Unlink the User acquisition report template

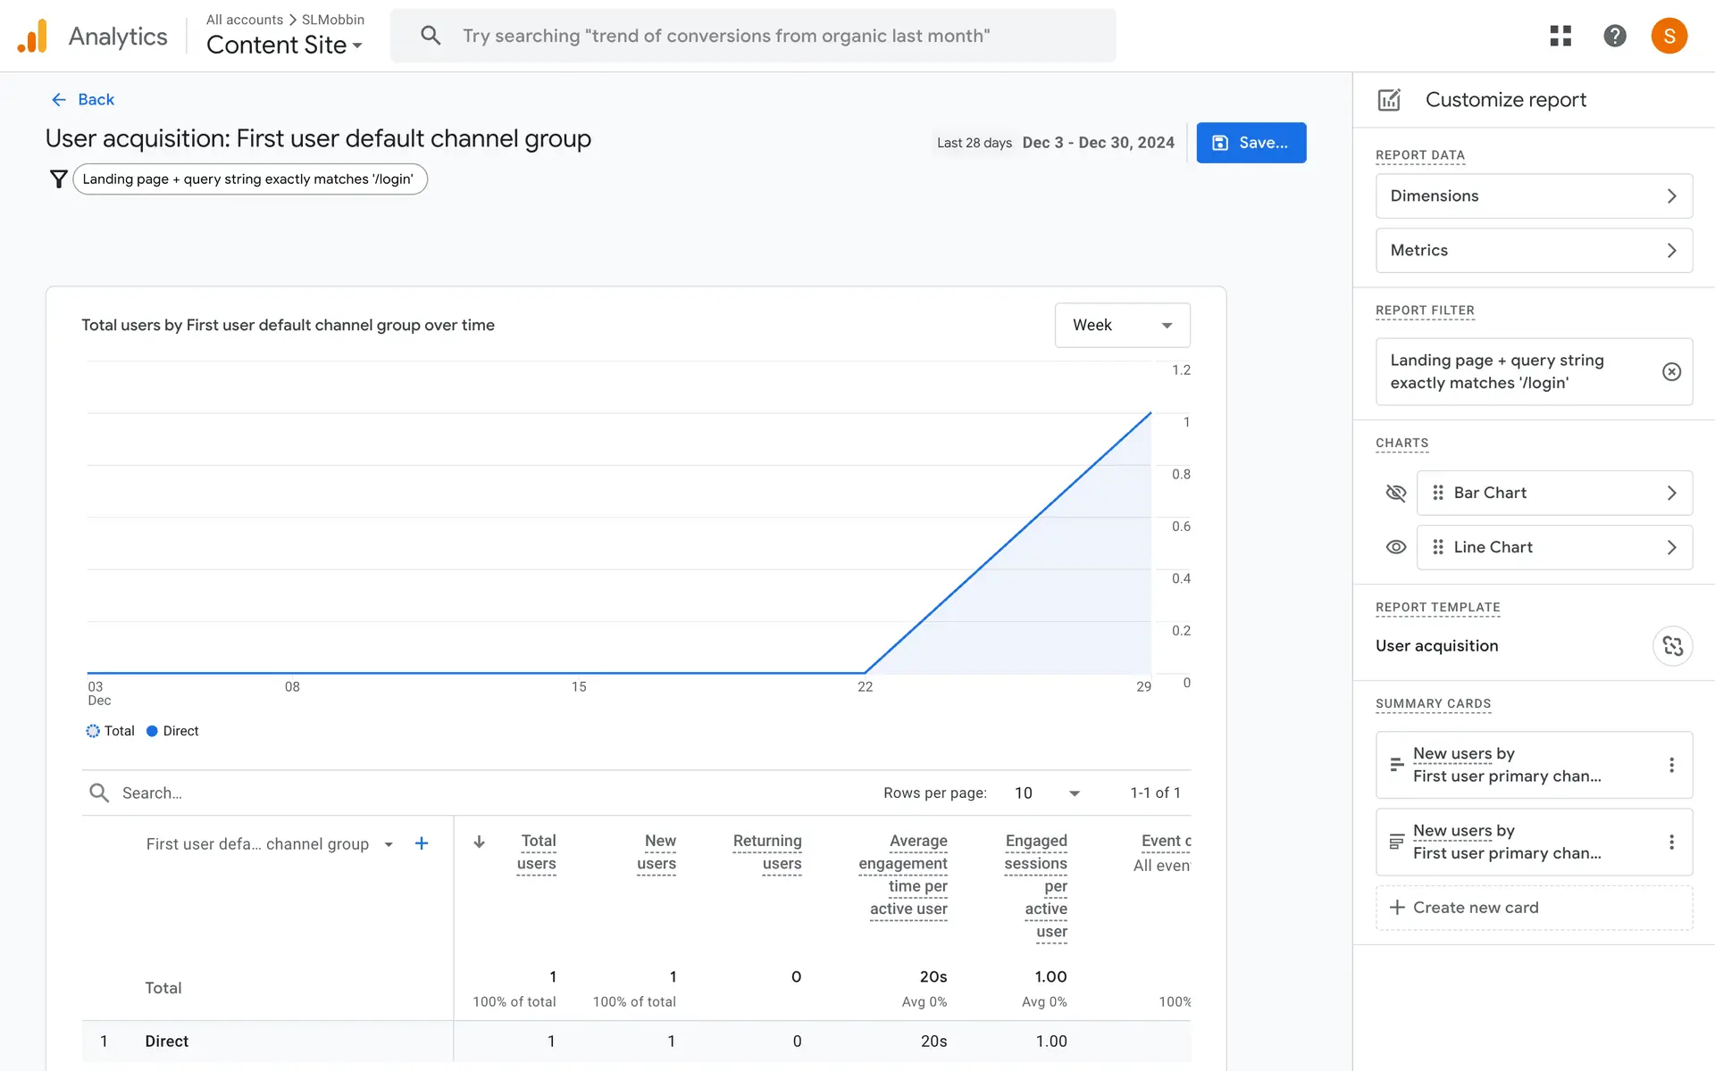tap(1672, 646)
